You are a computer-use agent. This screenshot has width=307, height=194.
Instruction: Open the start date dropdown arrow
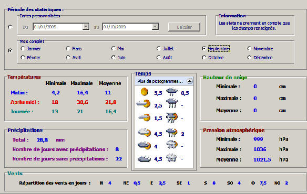(x=86, y=27)
